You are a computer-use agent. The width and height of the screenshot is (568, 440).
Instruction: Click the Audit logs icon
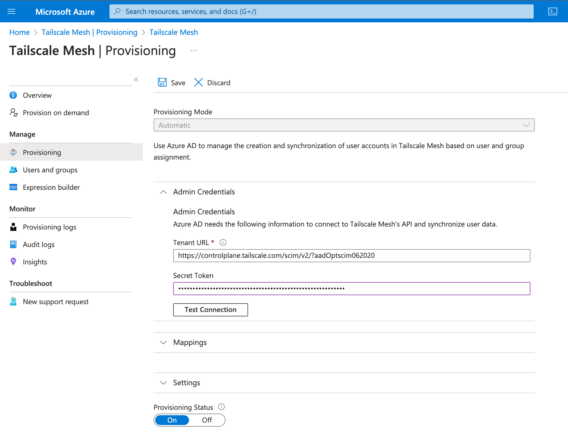(x=13, y=244)
